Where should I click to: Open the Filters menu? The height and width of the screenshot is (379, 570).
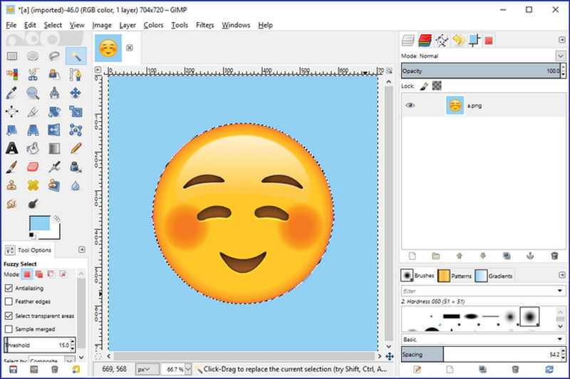(x=204, y=25)
